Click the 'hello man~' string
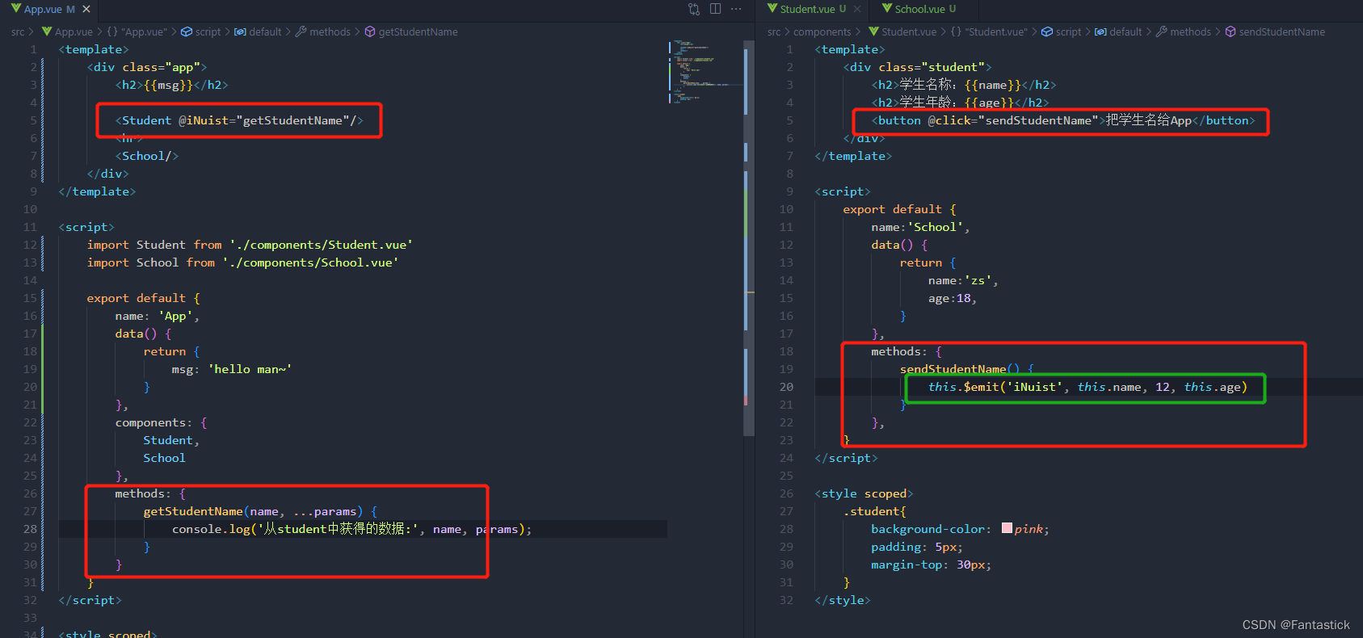Image resolution: width=1363 pixels, height=638 pixels. [x=250, y=369]
